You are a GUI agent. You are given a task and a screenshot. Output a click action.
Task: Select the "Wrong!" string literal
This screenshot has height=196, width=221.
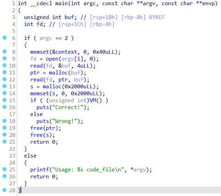tap(65, 121)
